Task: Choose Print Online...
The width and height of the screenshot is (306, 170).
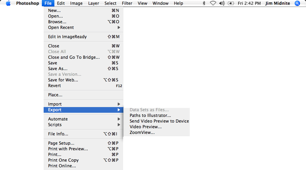Action: (x=83, y=166)
